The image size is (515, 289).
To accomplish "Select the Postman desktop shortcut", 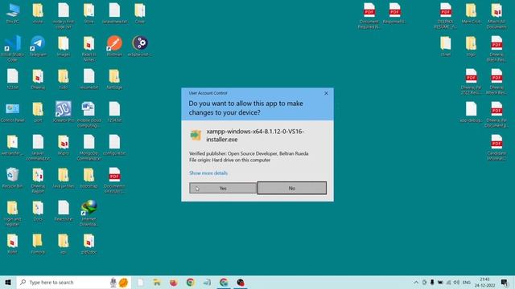I will [x=114, y=47].
